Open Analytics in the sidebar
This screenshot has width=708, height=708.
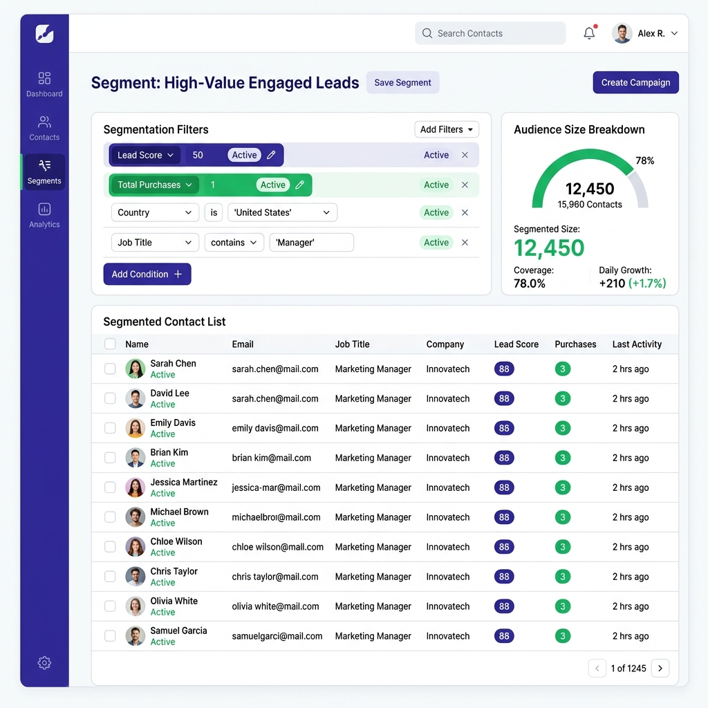point(44,216)
